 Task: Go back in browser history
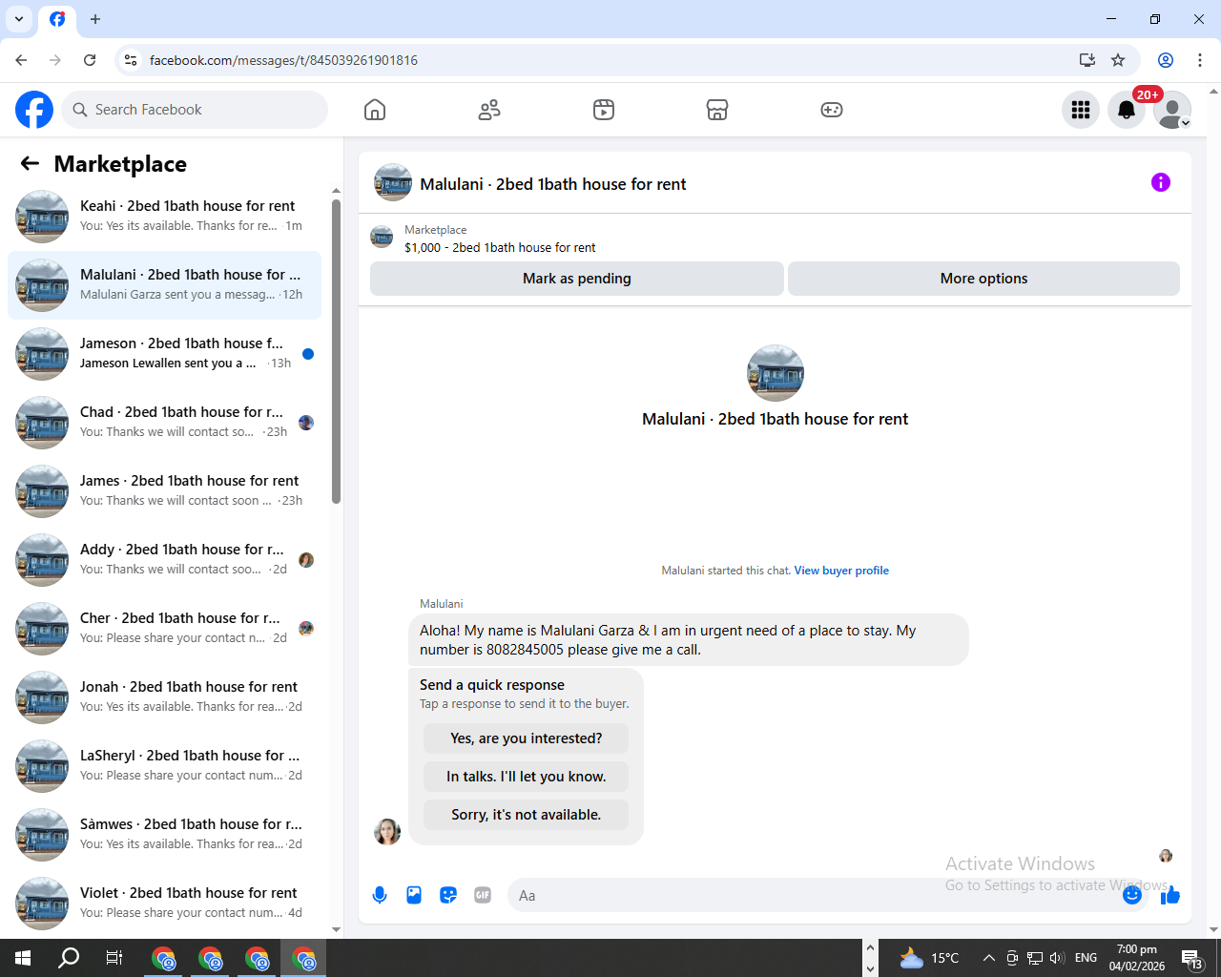click(x=21, y=60)
